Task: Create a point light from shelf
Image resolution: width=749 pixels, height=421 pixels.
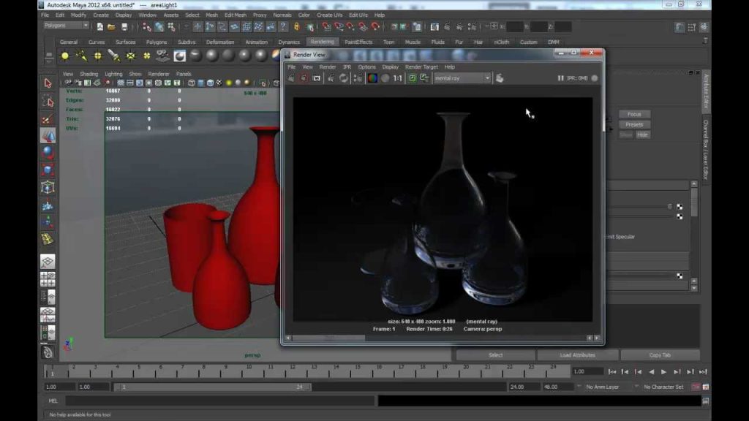Action: [x=98, y=56]
